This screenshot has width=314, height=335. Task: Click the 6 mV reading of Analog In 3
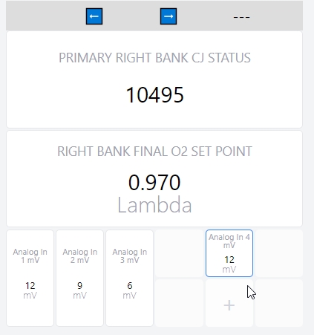129,290
